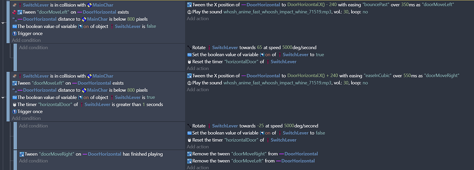Edit tween name "doorMoveRight" in the easeInCubic action
The image size is (474, 170).
(441, 76)
